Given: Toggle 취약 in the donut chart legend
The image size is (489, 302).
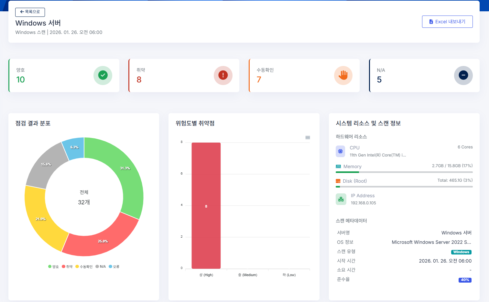Looking at the screenshot, I should click(x=67, y=266).
